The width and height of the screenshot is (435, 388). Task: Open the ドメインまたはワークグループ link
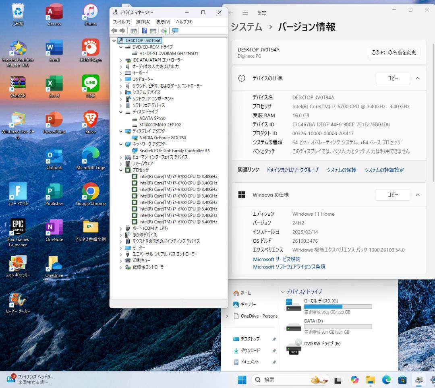(292, 170)
